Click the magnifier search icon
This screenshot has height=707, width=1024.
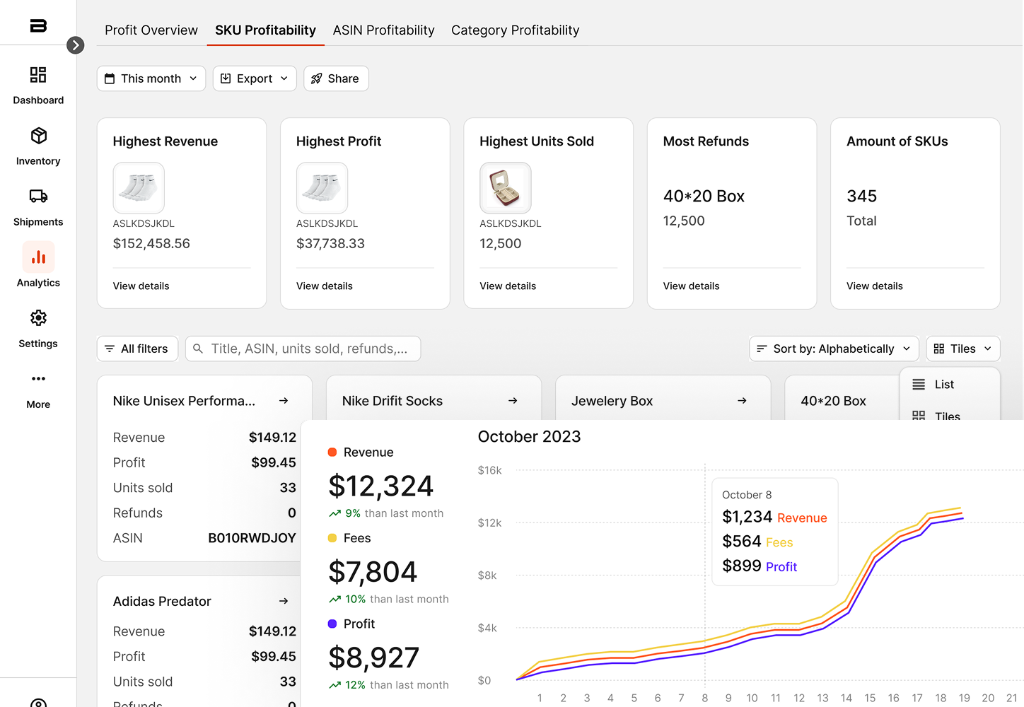(198, 349)
